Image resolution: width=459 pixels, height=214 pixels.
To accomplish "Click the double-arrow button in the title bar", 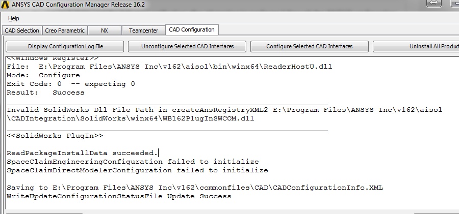I will (434, 3).
